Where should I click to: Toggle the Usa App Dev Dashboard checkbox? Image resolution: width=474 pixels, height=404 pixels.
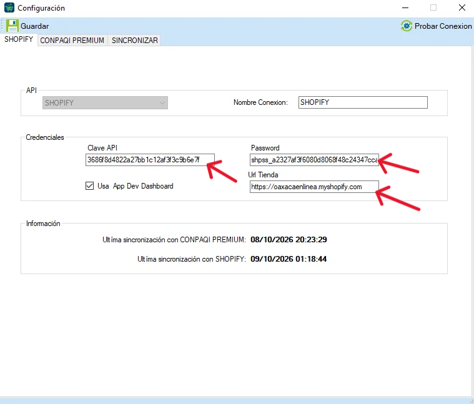(89, 186)
